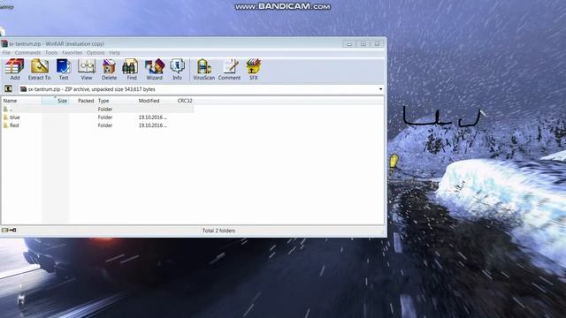Screen dimensions: 566x318
Task: Run the Test archive icon
Action: click(64, 69)
